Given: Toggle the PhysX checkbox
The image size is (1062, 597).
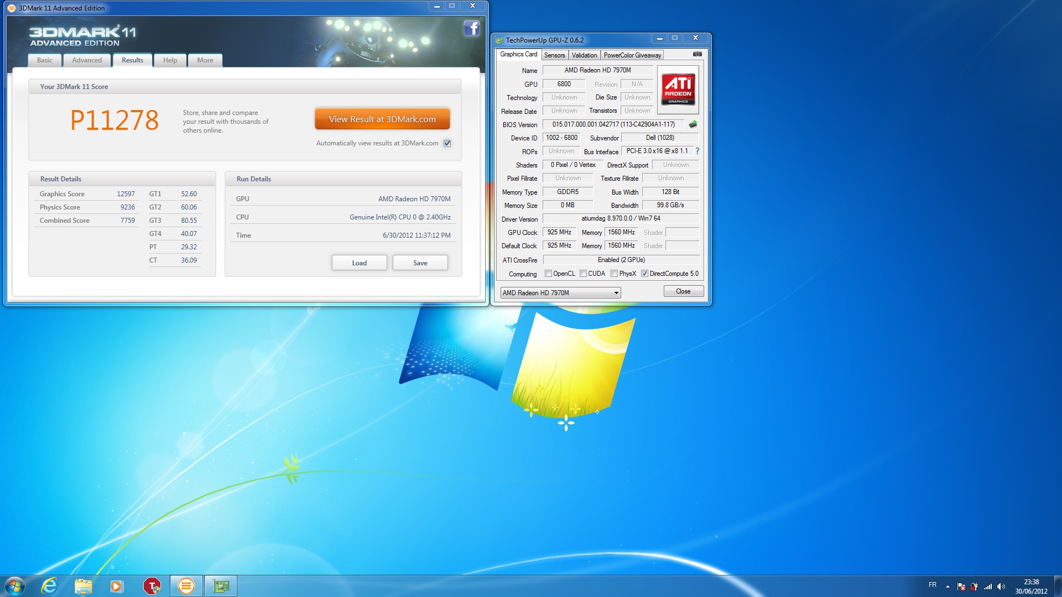Looking at the screenshot, I should pyautogui.click(x=614, y=274).
